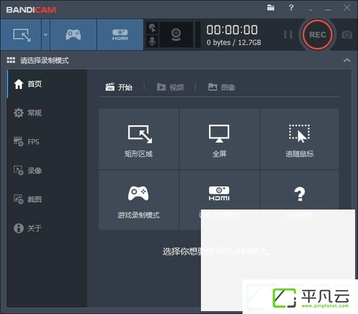358x314 pixels.
Task: Click the BANDICAM logo
Action: 31,10
